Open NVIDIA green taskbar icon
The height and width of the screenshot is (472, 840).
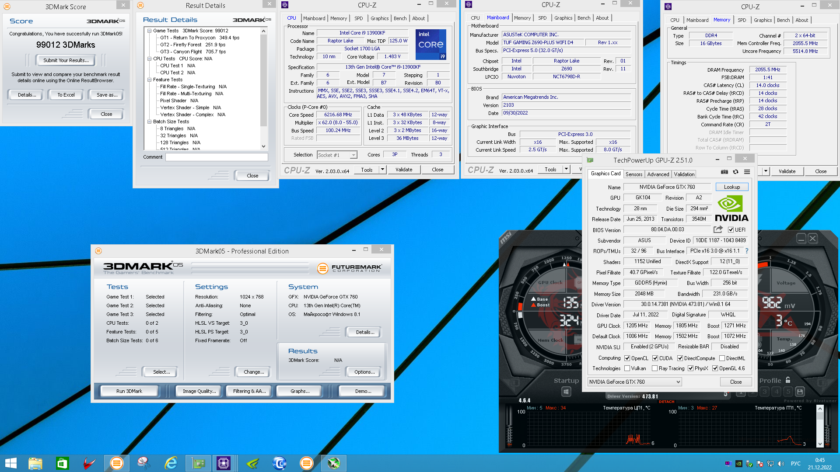coord(252,463)
